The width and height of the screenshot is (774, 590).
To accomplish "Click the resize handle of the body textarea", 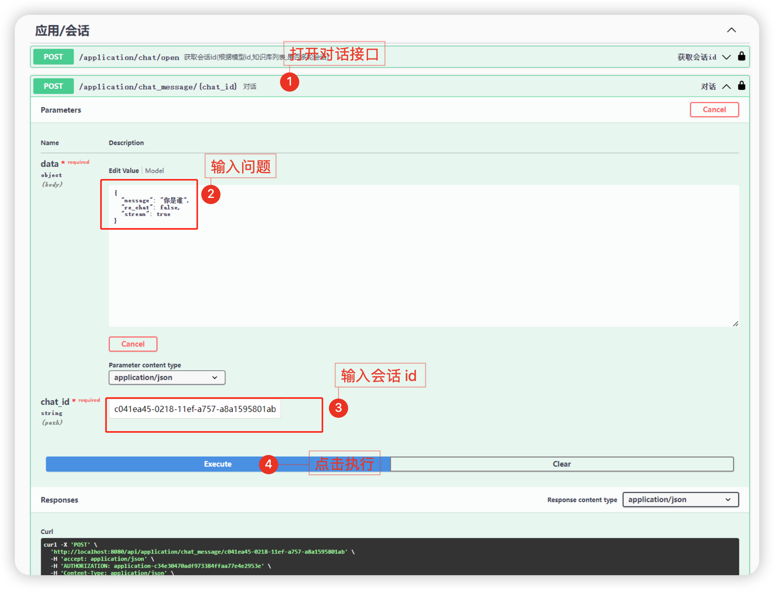I will coord(735,324).
